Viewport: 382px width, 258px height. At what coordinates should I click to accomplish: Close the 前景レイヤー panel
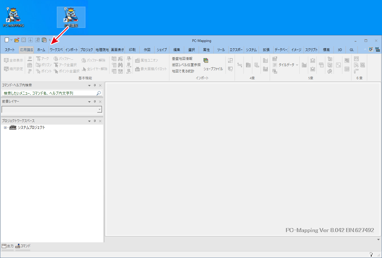[100, 102]
